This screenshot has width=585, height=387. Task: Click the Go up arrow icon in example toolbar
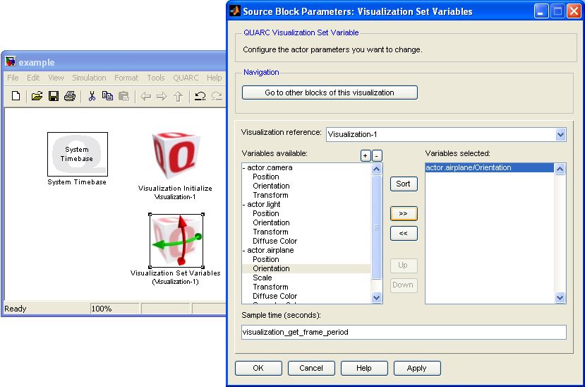tap(178, 97)
